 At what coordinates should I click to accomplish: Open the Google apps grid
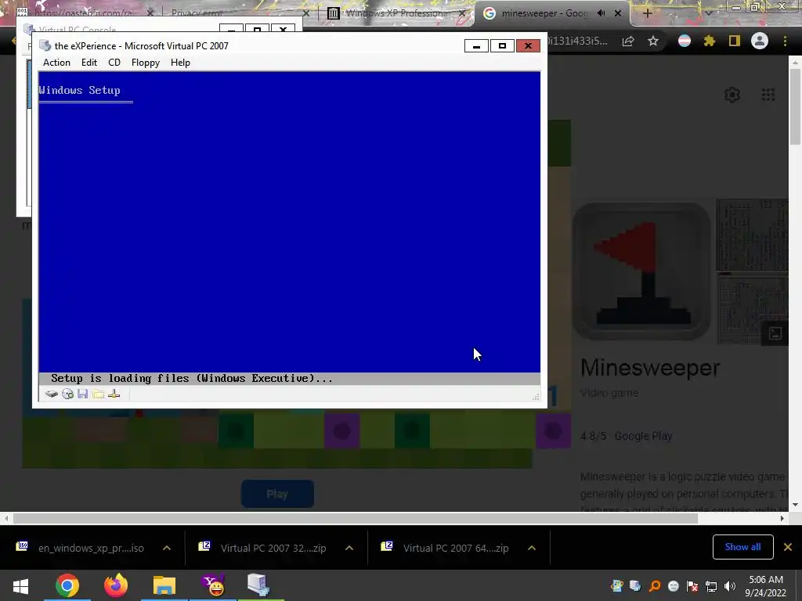768,95
